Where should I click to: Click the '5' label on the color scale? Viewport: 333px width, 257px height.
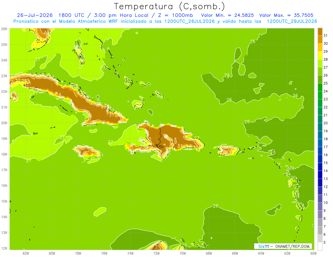coord(325,242)
